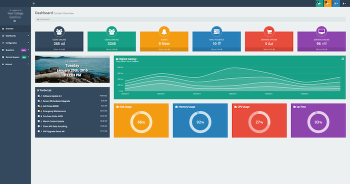
Task: Click the cloud icon in CPU Usage header
Action: point(235,106)
